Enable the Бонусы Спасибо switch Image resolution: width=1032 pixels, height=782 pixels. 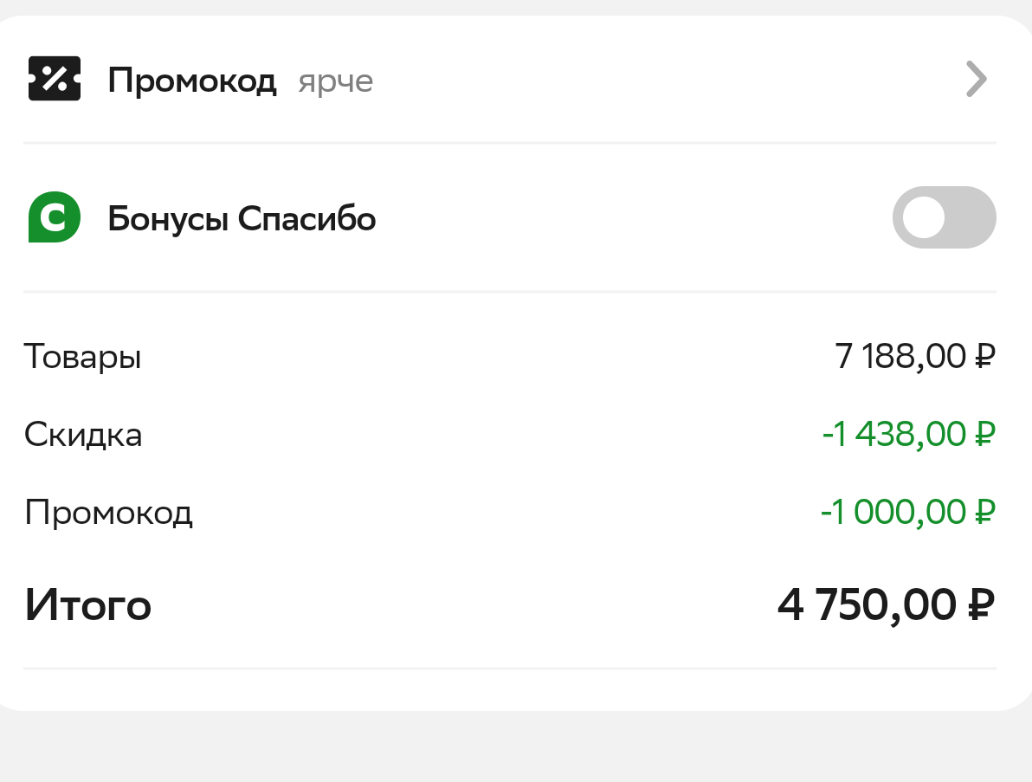[x=944, y=217]
